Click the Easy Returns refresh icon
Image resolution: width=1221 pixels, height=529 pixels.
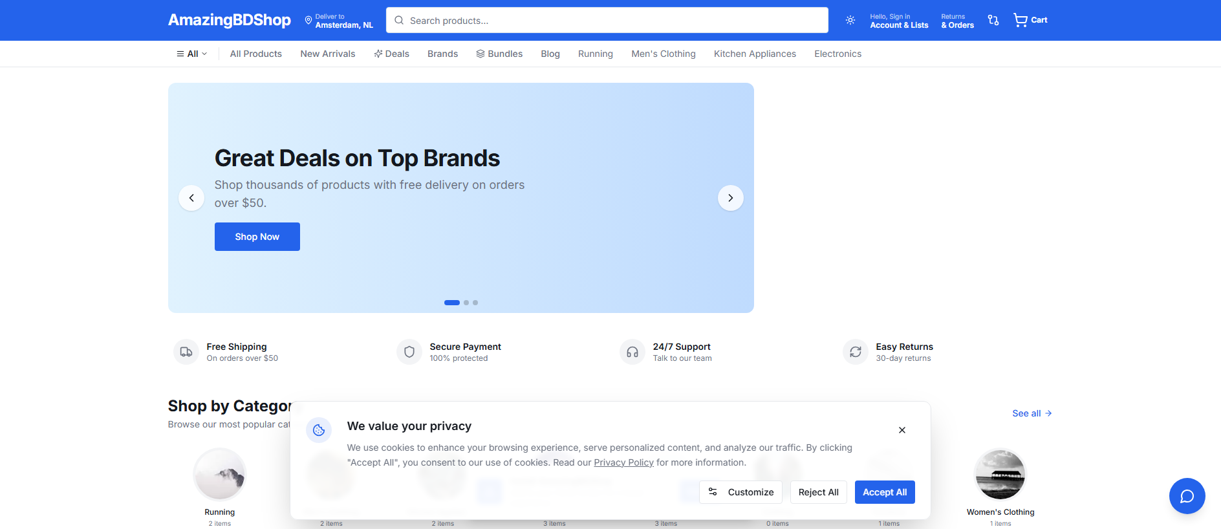[856, 352]
